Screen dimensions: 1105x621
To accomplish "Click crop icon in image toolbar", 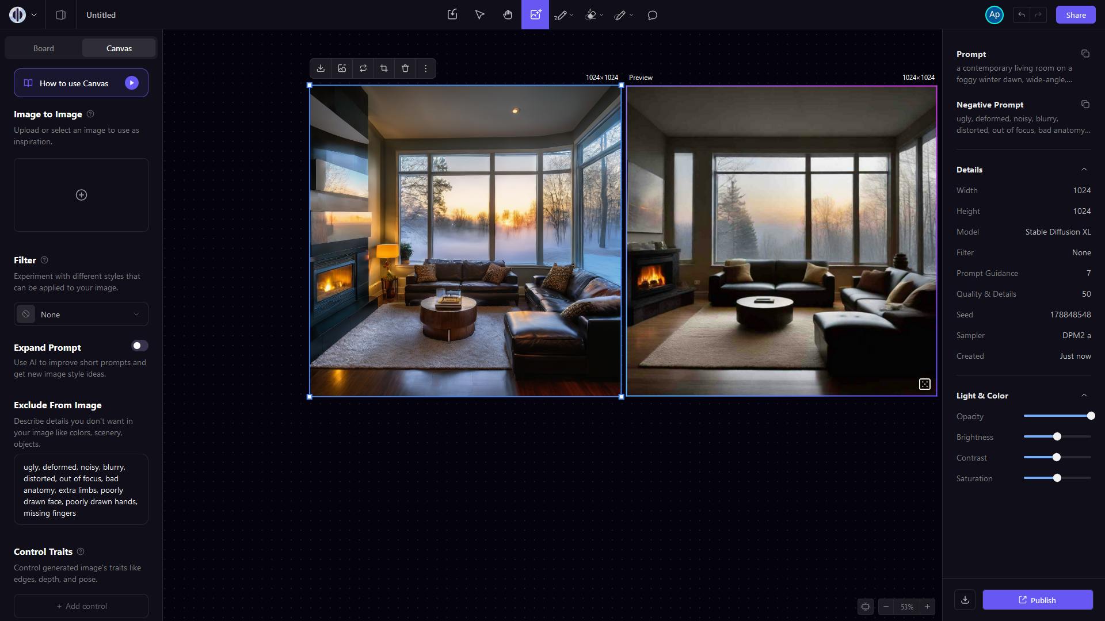I will click(384, 68).
